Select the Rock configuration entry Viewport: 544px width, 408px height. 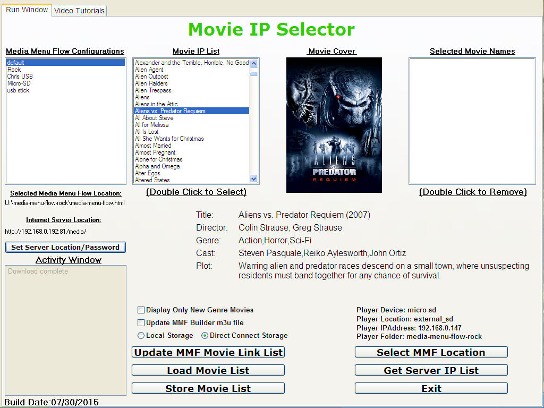pos(65,70)
